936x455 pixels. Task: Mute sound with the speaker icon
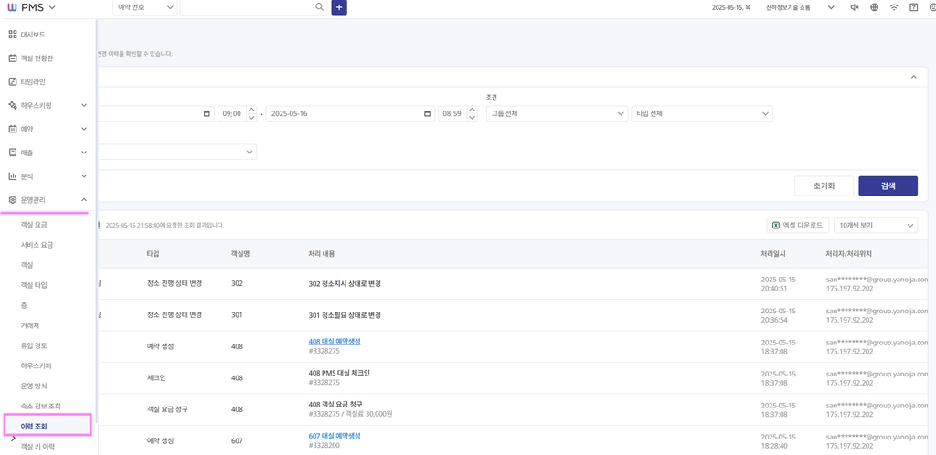(x=855, y=7)
